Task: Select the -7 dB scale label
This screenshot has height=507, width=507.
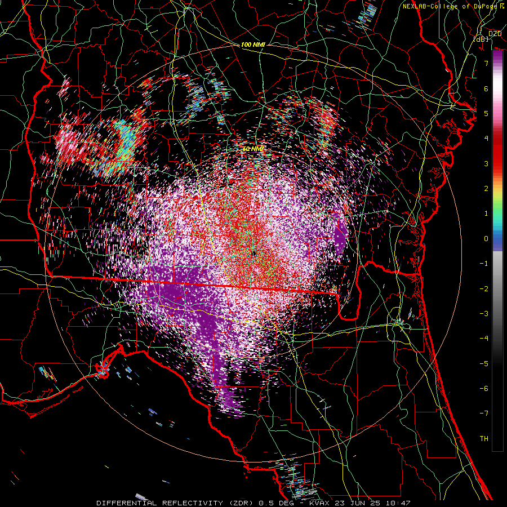Action: point(484,413)
